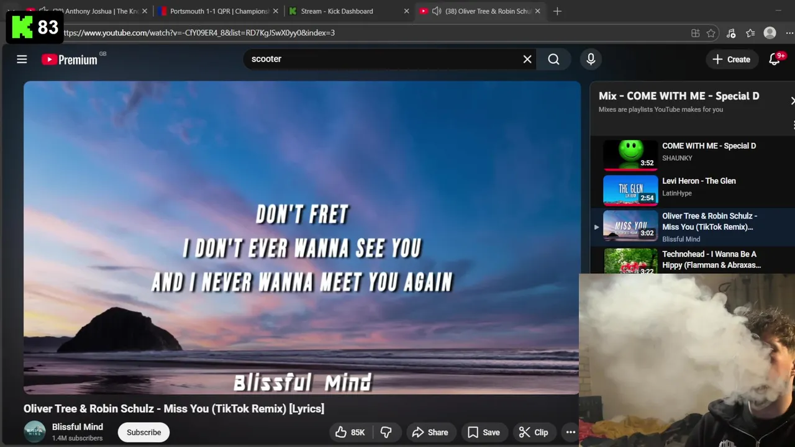Save video to a playlist
795x447 pixels.
pos(484,432)
